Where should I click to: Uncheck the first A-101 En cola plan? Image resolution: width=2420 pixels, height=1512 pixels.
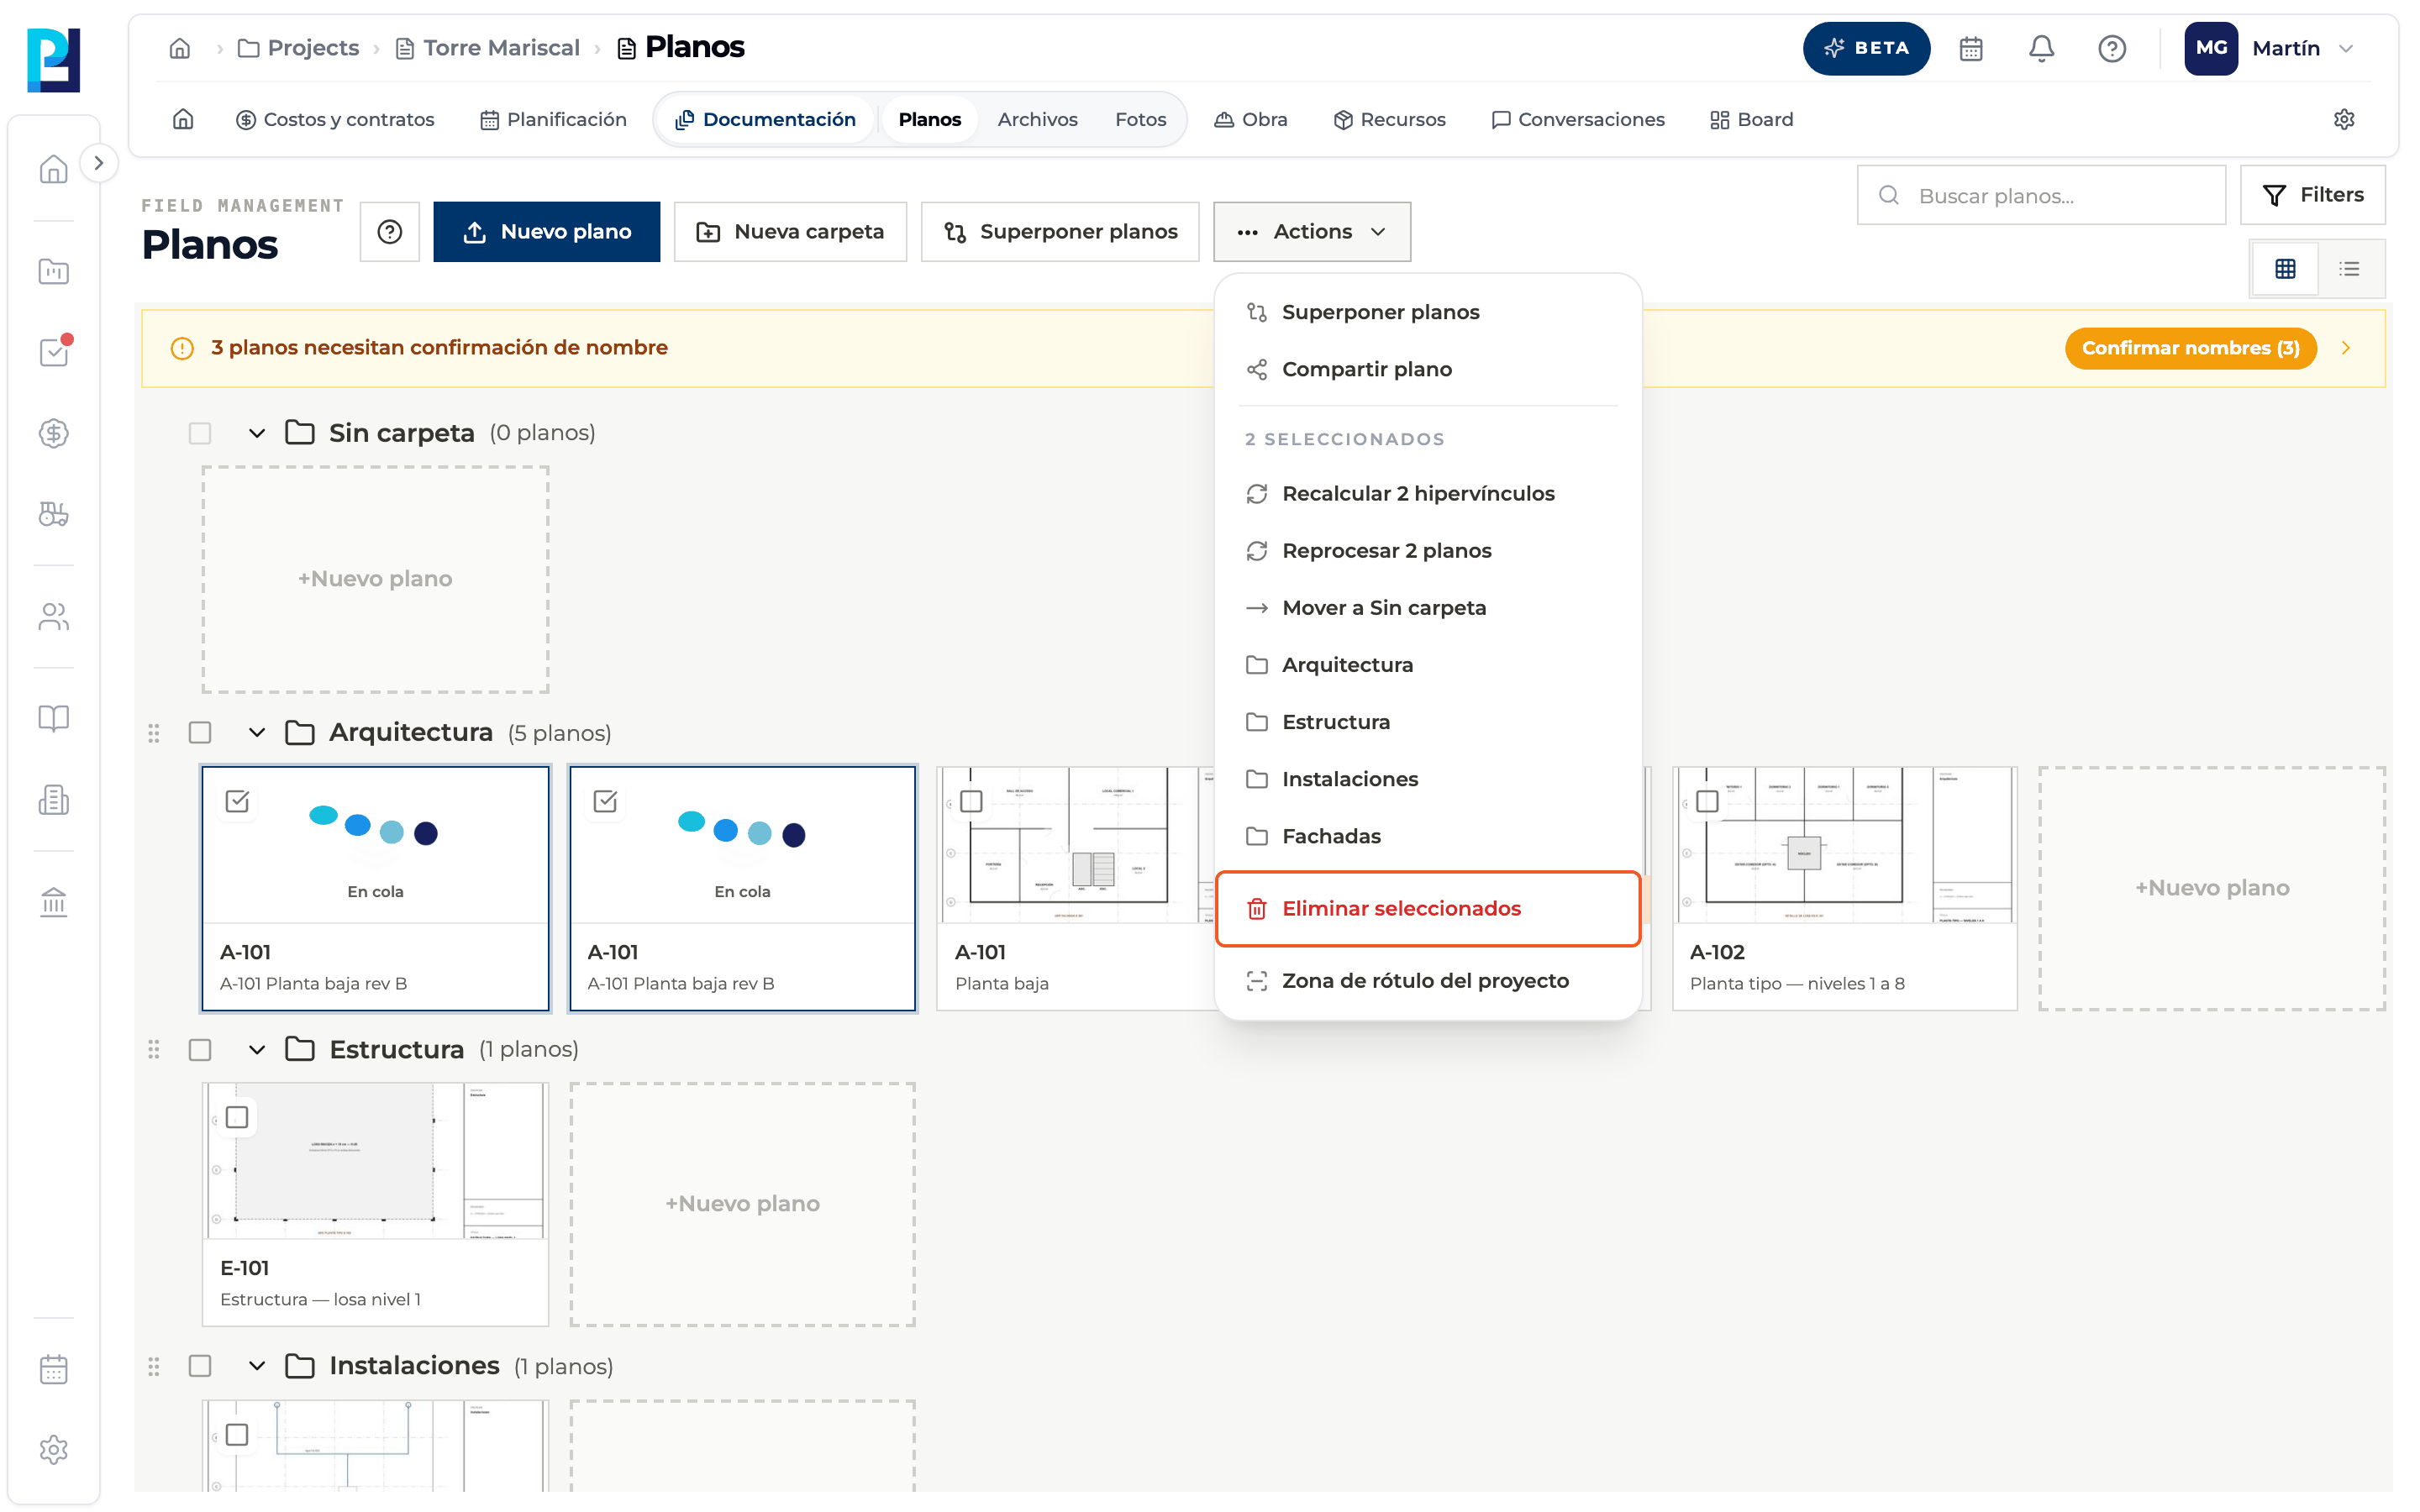point(237,801)
